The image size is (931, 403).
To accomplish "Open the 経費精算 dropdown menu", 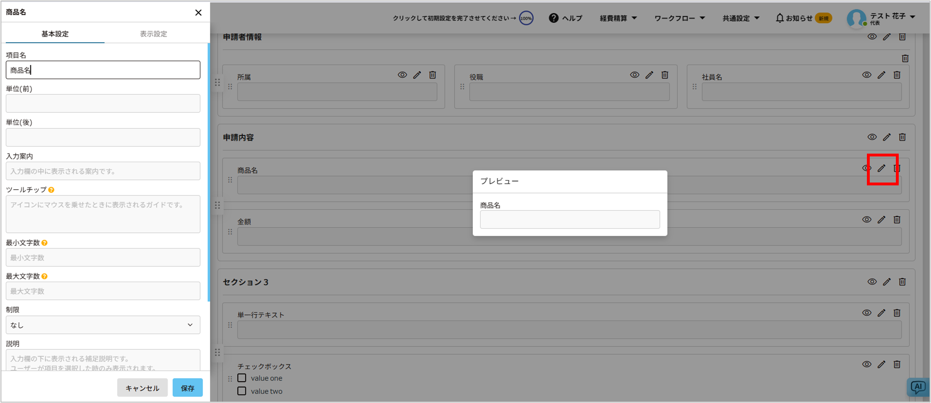I will [x=618, y=18].
